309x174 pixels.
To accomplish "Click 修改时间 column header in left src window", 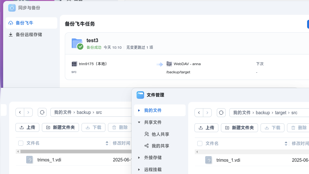I will (121, 143).
